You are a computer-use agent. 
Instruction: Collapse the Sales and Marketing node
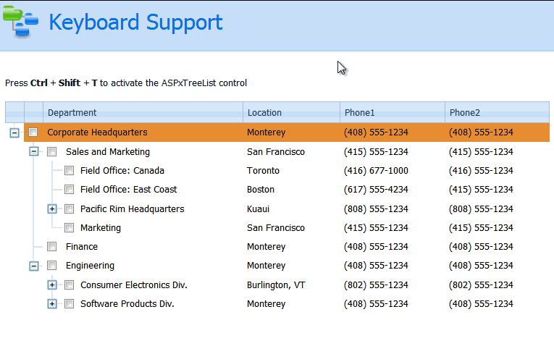point(33,152)
